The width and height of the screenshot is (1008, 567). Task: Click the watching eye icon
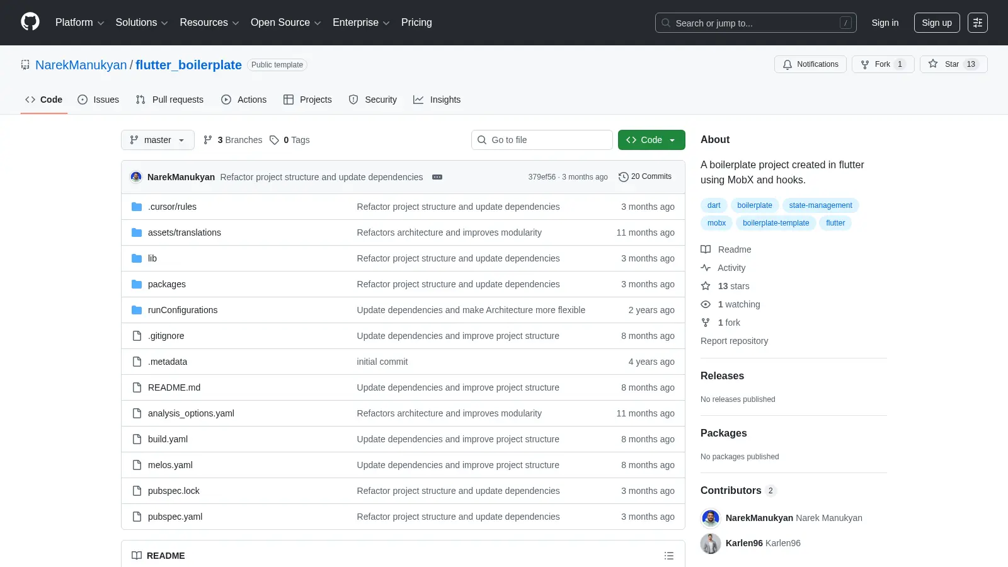[706, 304]
